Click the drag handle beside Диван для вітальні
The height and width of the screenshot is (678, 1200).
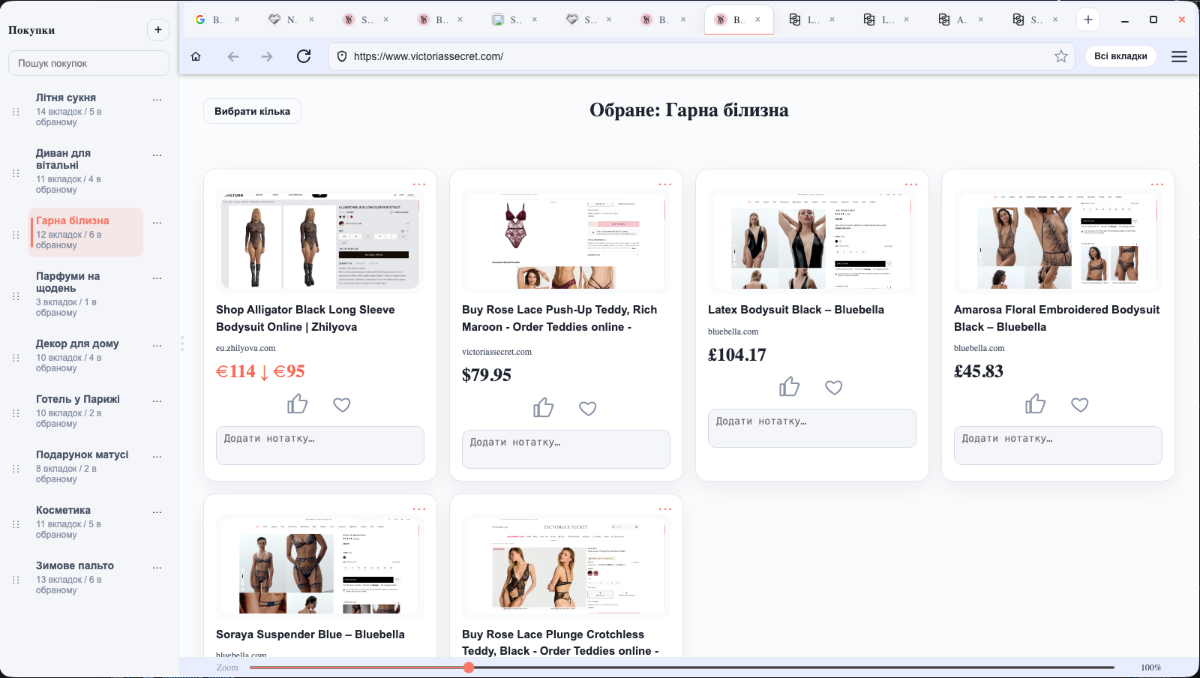point(16,173)
